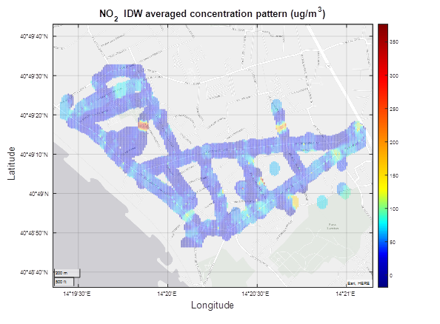Viewport: 440px width, 324px height.
Task: Click the 100 colorbar tick label
Action: pyautogui.click(x=394, y=209)
